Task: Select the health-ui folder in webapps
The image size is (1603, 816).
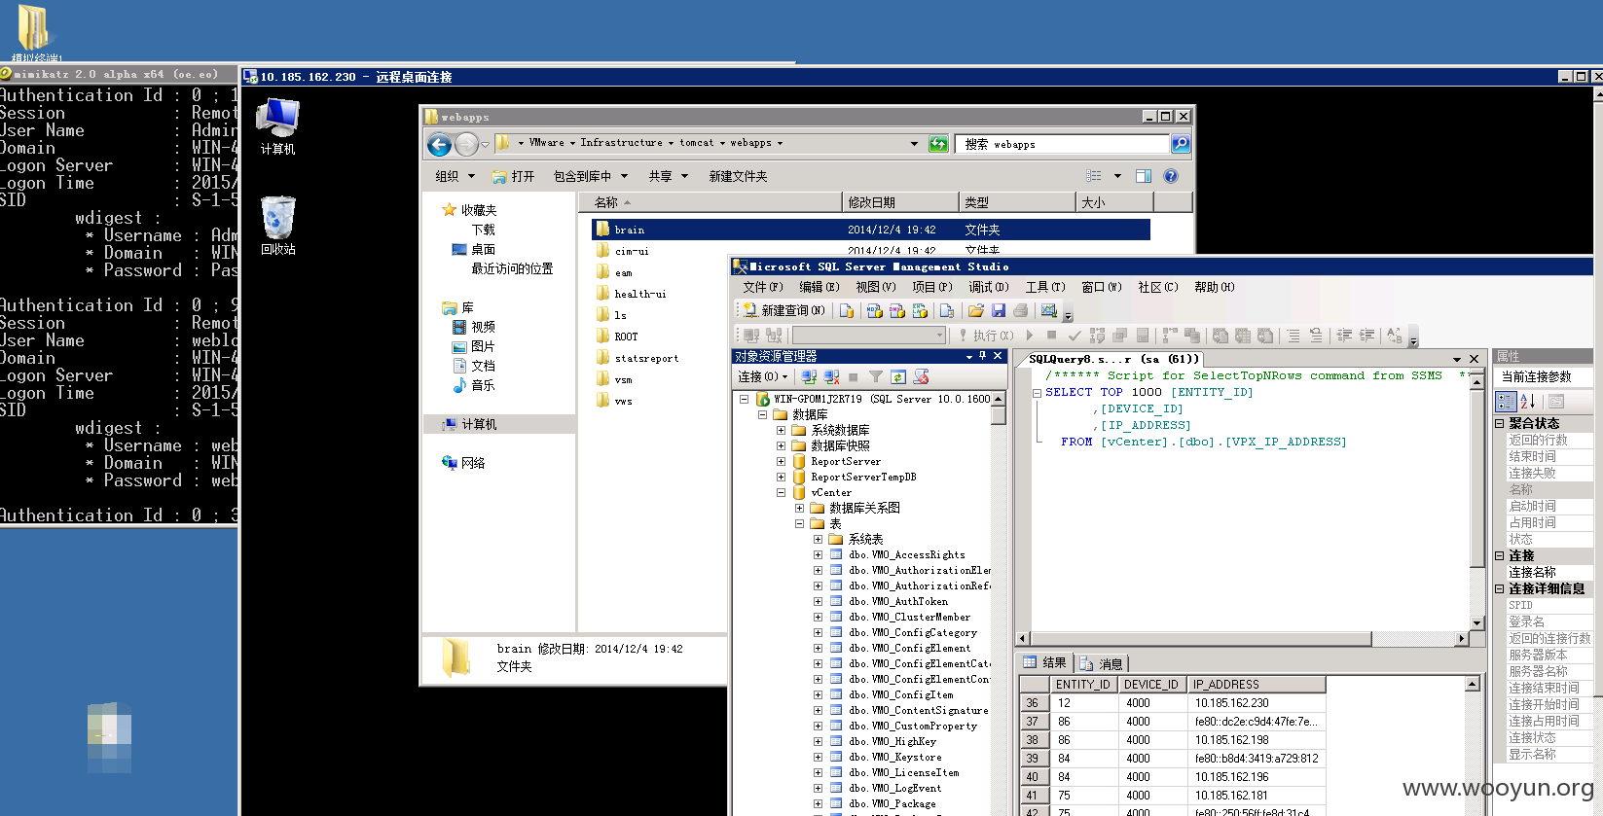Action: click(631, 294)
